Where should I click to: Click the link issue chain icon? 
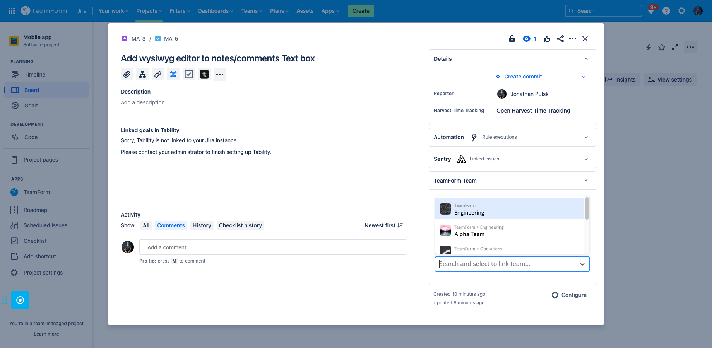click(x=158, y=74)
